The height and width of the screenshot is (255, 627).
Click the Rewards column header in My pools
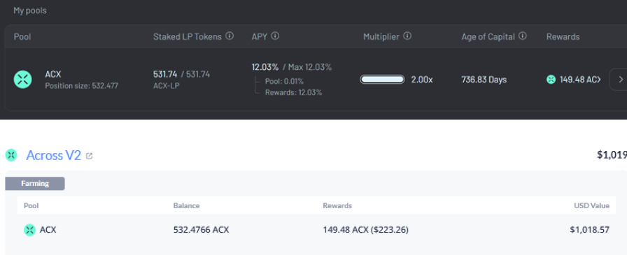point(563,37)
